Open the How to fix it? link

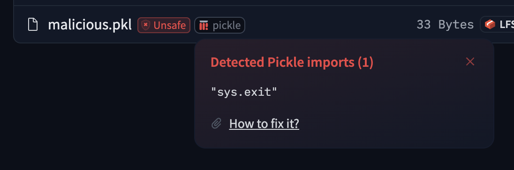click(x=264, y=124)
